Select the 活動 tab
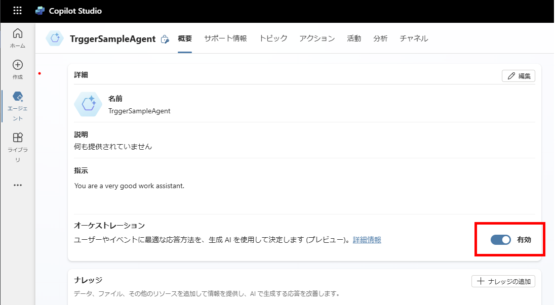This screenshot has width=556, height=305. [x=354, y=38]
